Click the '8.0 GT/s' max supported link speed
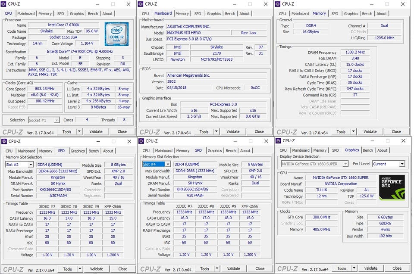This screenshot has width=414, height=274. coord(253,116)
